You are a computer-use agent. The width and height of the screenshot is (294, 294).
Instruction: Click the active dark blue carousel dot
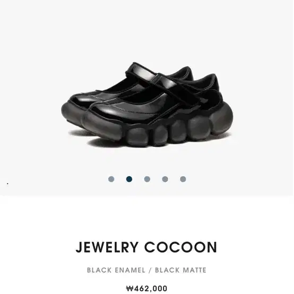pyautogui.click(x=129, y=179)
